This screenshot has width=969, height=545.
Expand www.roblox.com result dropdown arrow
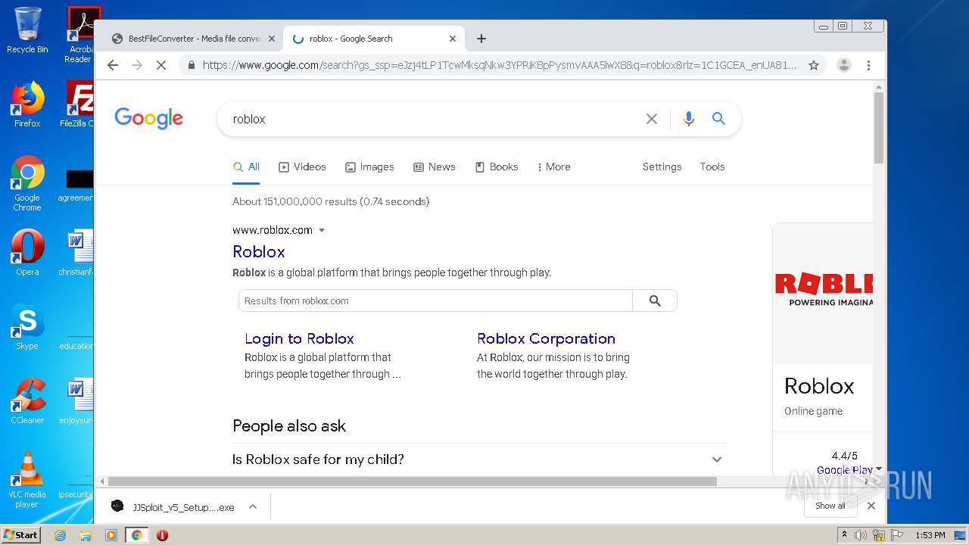point(322,230)
